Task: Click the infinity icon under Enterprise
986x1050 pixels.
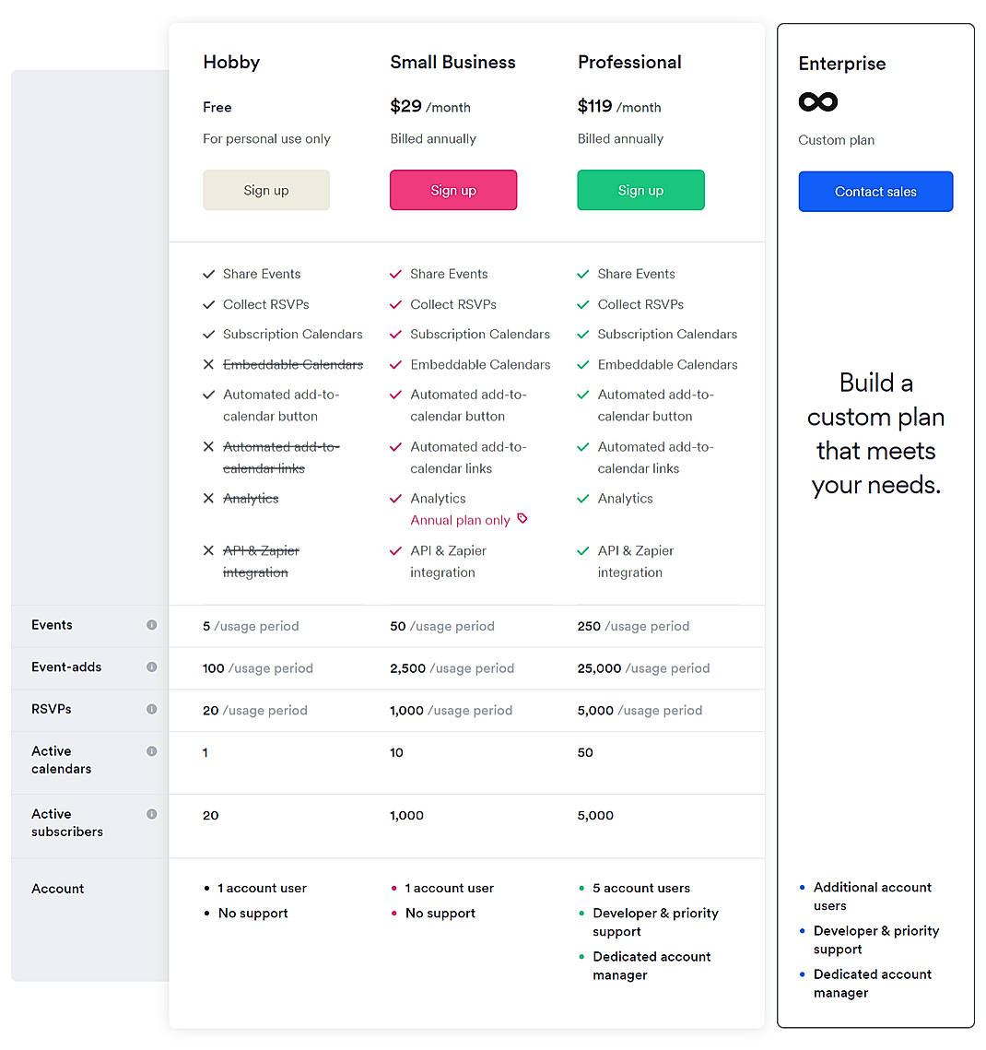Action: pyautogui.click(x=817, y=101)
